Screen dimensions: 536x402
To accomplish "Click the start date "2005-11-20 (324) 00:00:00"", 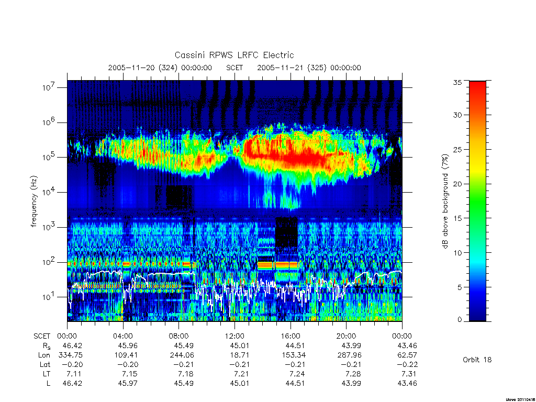I will click(160, 68).
